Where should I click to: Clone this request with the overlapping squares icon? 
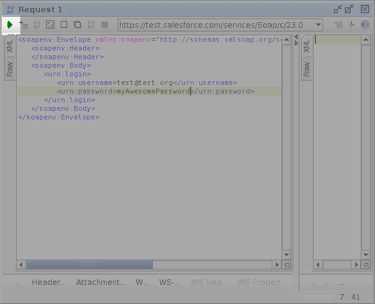[x=77, y=25]
